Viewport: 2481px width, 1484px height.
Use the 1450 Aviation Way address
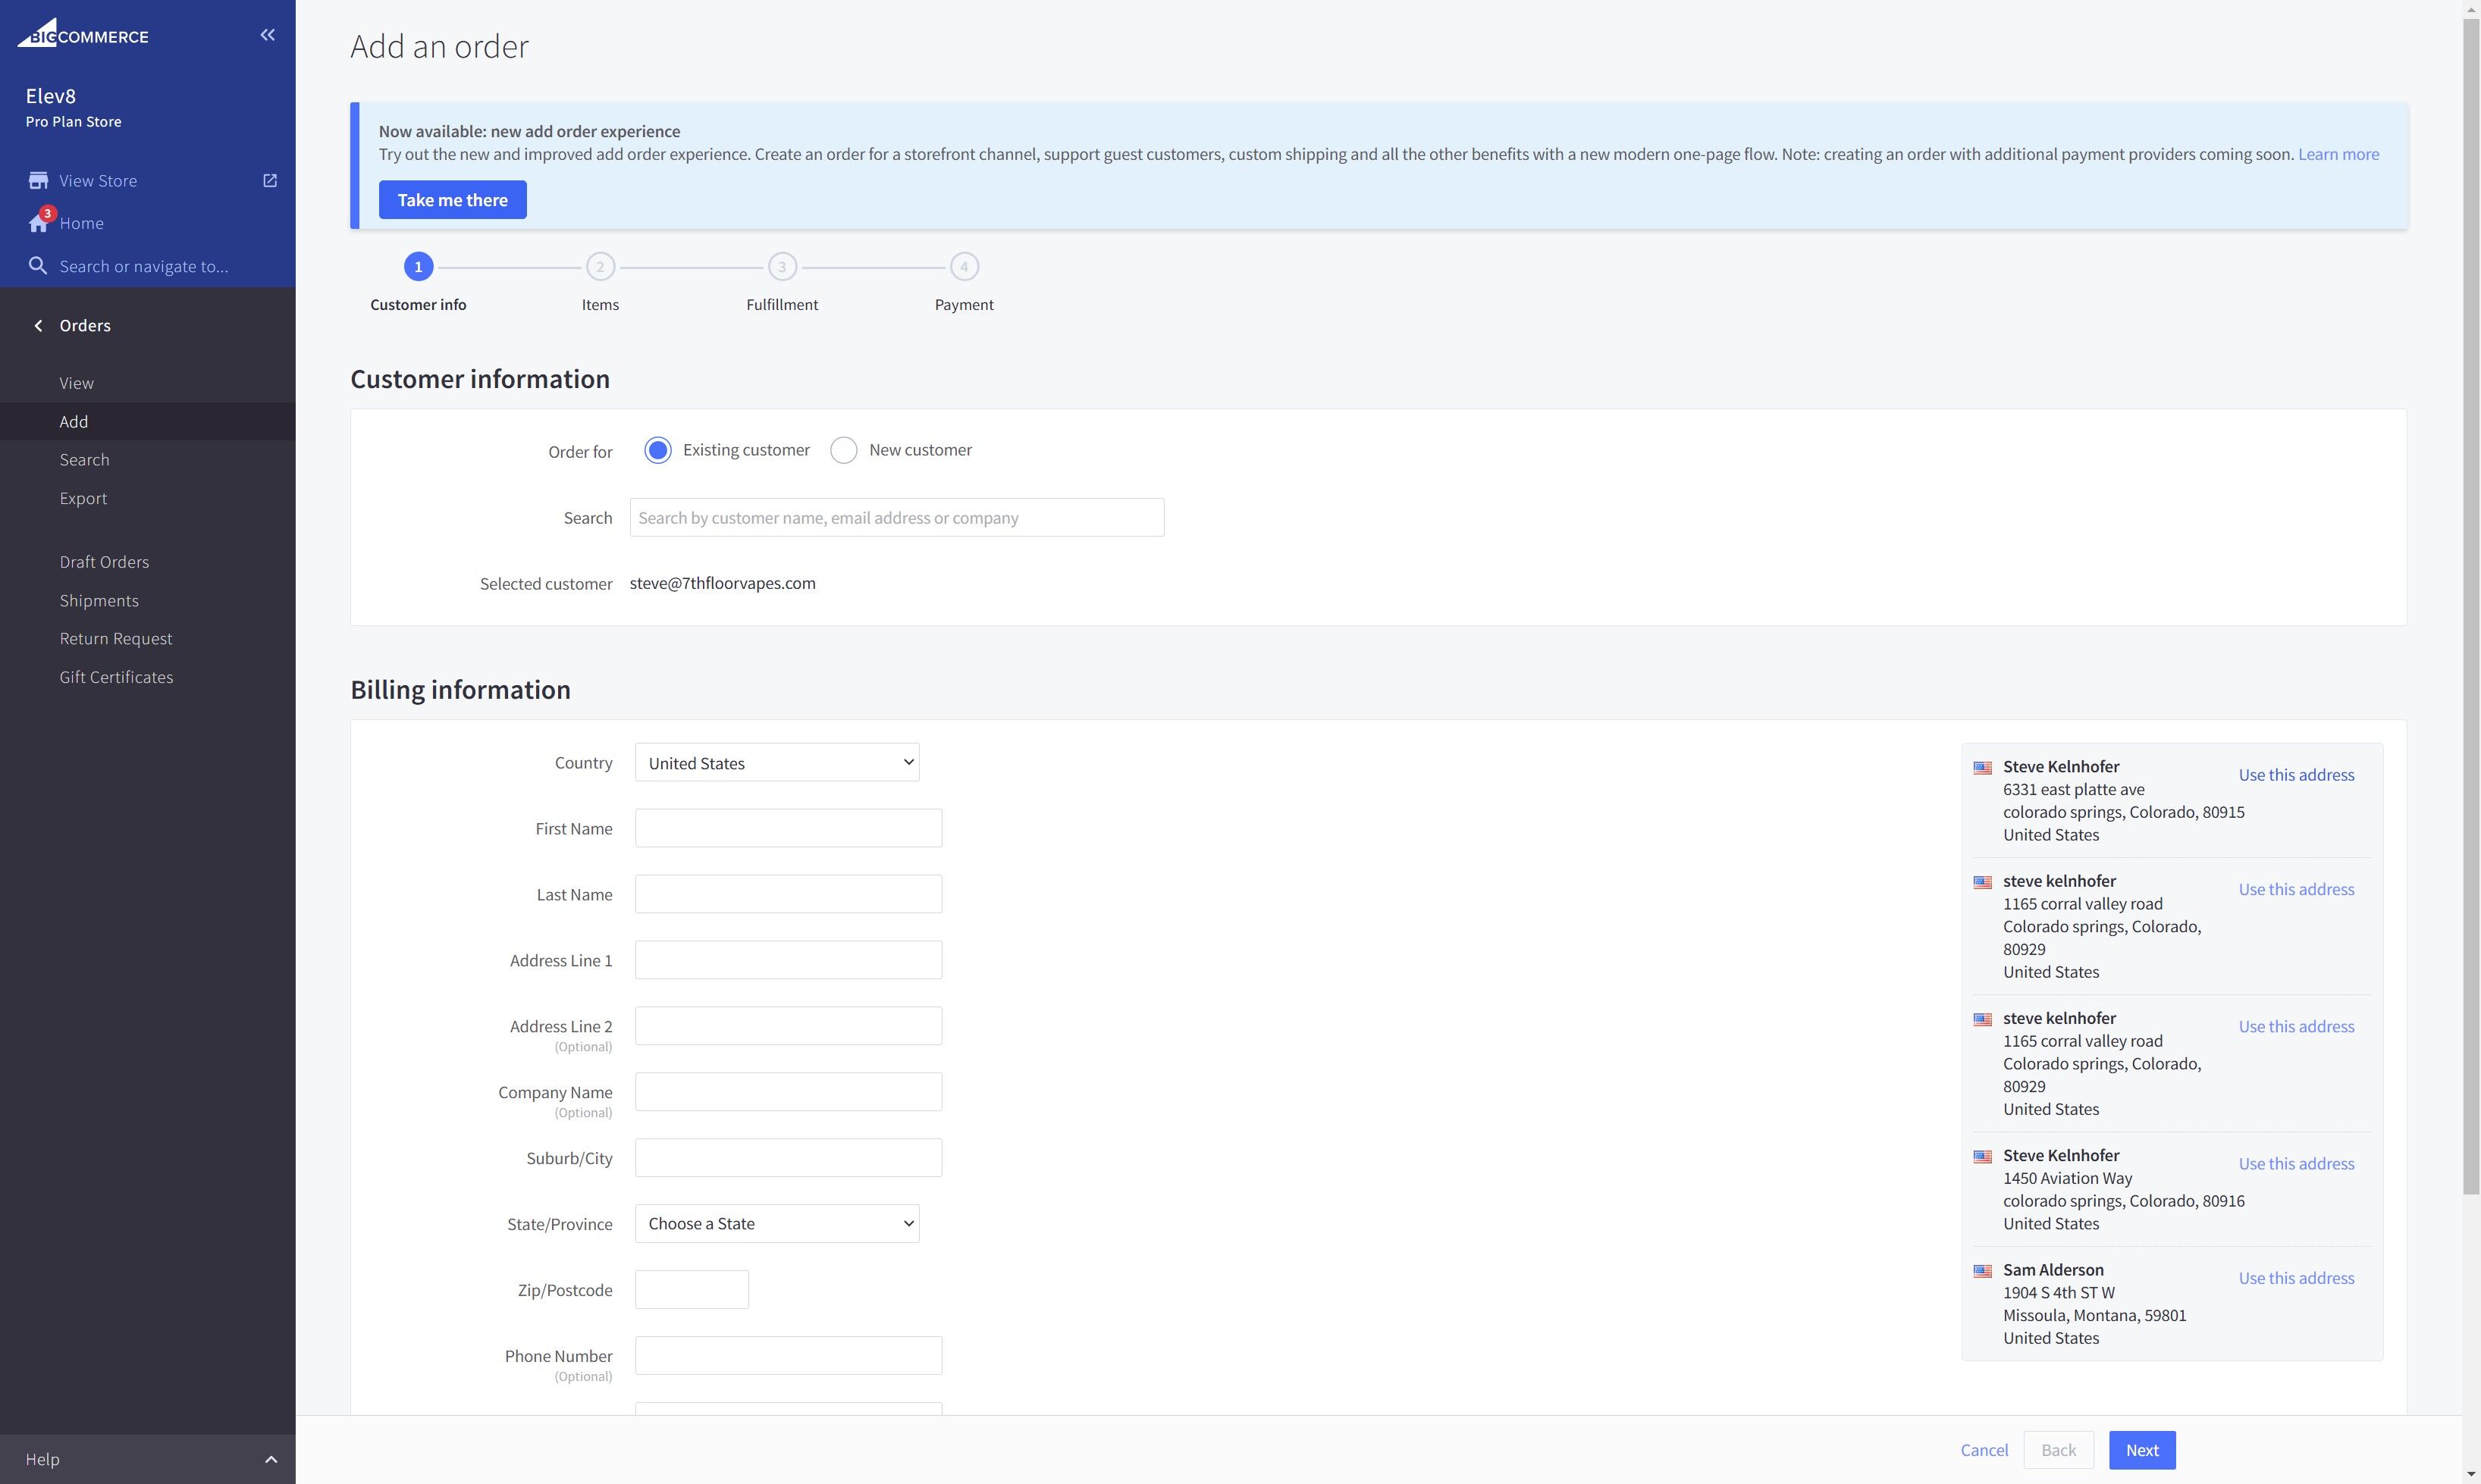(2296, 1164)
